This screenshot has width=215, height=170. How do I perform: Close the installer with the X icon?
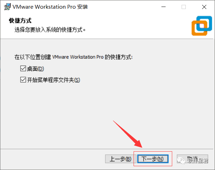pyautogui.click(x=204, y=7)
